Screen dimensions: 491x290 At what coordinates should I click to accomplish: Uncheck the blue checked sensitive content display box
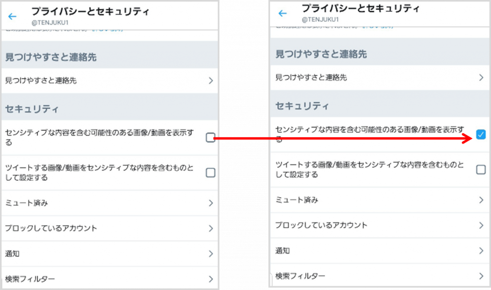(x=481, y=134)
